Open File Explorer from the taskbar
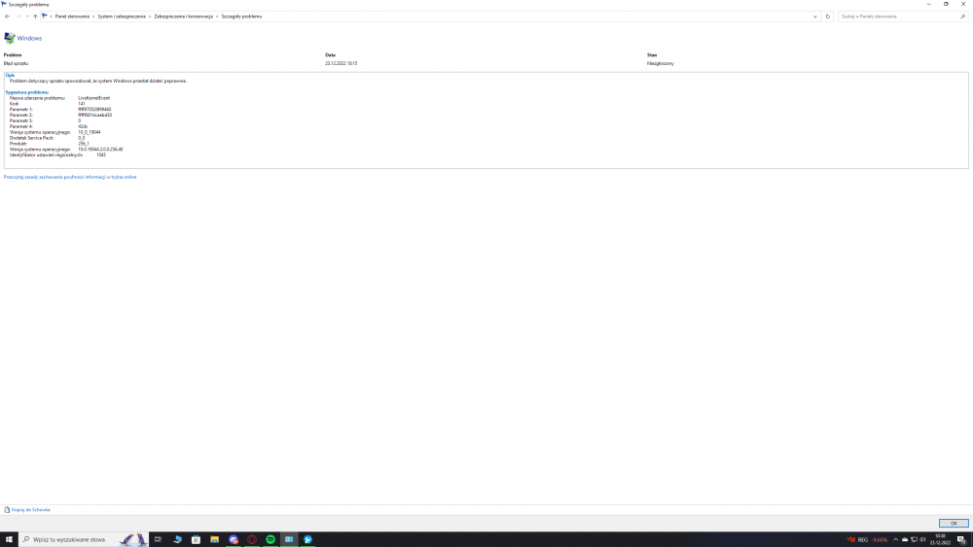This screenshot has width=973, height=547. click(214, 539)
